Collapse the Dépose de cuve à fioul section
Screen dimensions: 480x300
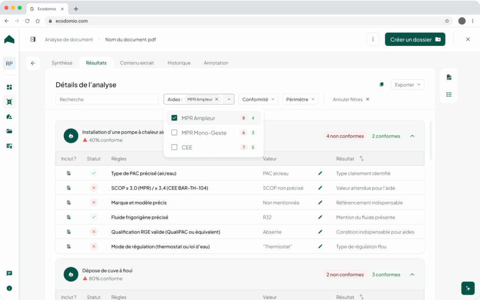412,274
